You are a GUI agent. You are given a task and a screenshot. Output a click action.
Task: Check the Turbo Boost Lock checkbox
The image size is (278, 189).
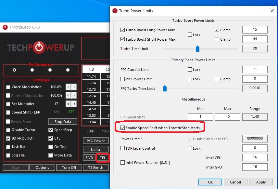coord(190,34)
